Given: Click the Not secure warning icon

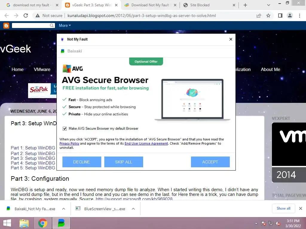Looking at the screenshot, I should pos(38,16).
